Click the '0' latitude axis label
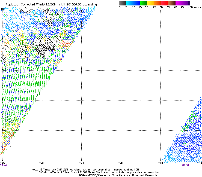 pos(2,160)
